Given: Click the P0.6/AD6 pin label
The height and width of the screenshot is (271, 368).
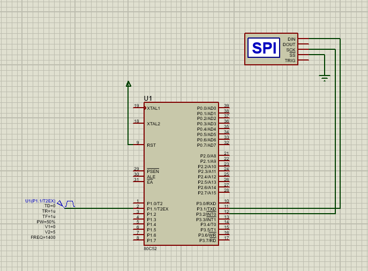Looking at the screenshot, I should point(207,140).
